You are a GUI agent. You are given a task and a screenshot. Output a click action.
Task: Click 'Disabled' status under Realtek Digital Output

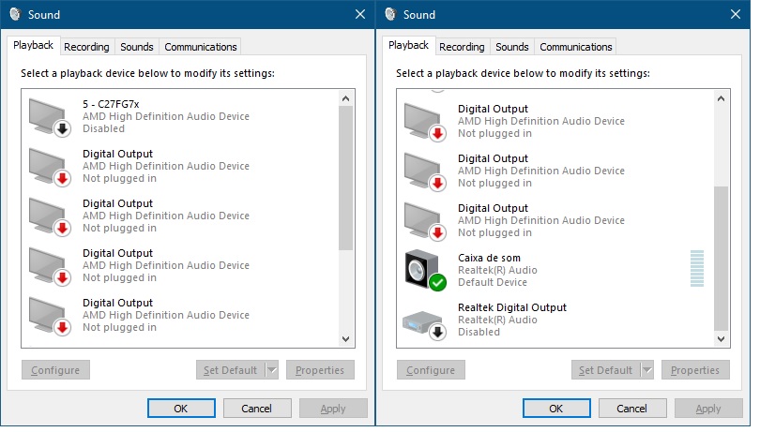[x=479, y=333]
